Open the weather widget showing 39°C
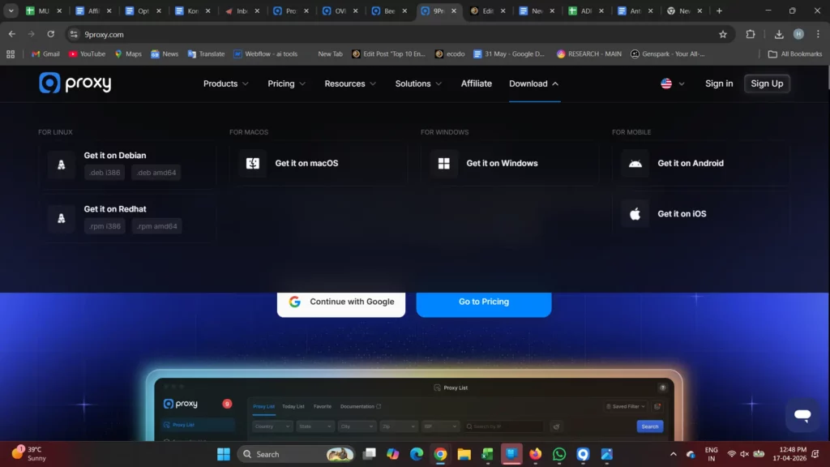The image size is (830, 467). click(29, 454)
